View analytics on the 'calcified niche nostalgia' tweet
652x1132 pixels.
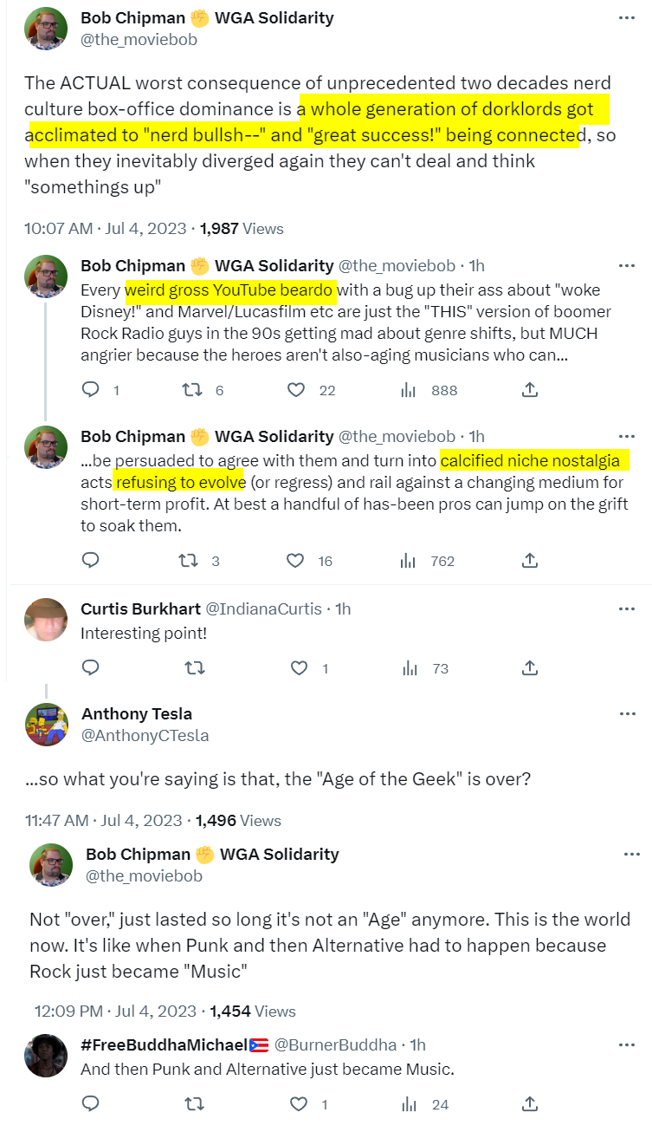click(x=408, y=561)
